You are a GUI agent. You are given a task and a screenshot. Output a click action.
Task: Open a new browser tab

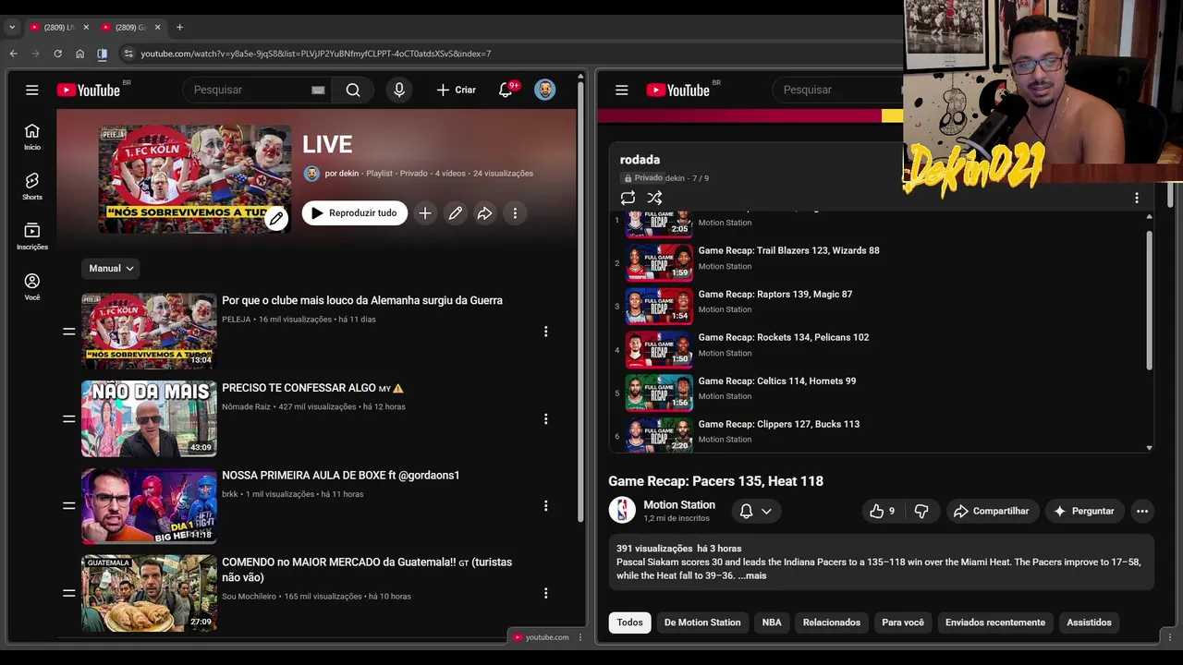click(179, 27)
